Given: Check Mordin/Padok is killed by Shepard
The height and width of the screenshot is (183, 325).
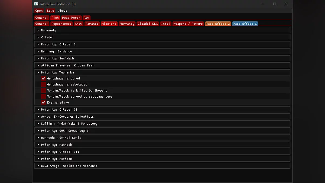Looking at the screenshot, I should [44, 90].
